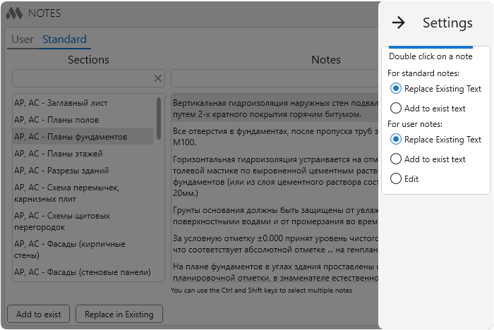Close the Settings panel with the arrow icon

[398, 23]
